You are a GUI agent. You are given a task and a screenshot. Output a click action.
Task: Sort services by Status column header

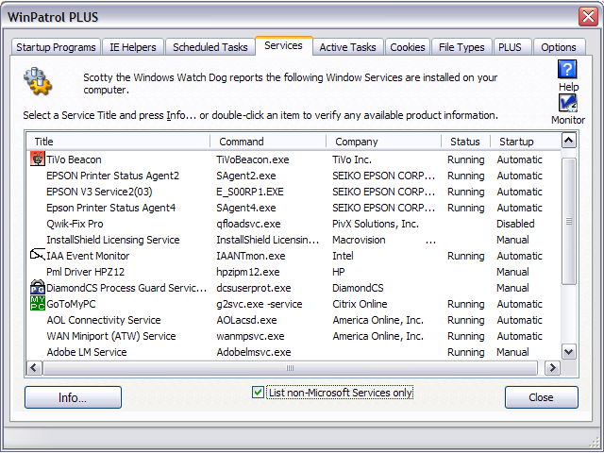click(x=464, y=142)
